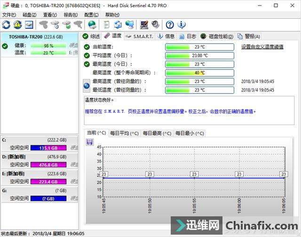Open the 配置(C) menu
The width and height of the screenshot is (301, 237).
tap(91, 15)
